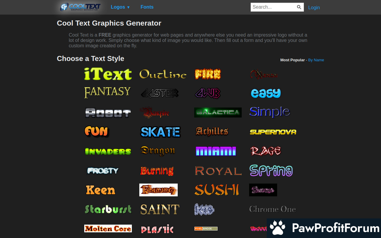Viewport: 381px width, 238px height.
Task: Choose the Supernova logo style
Action: pos(273,132)
